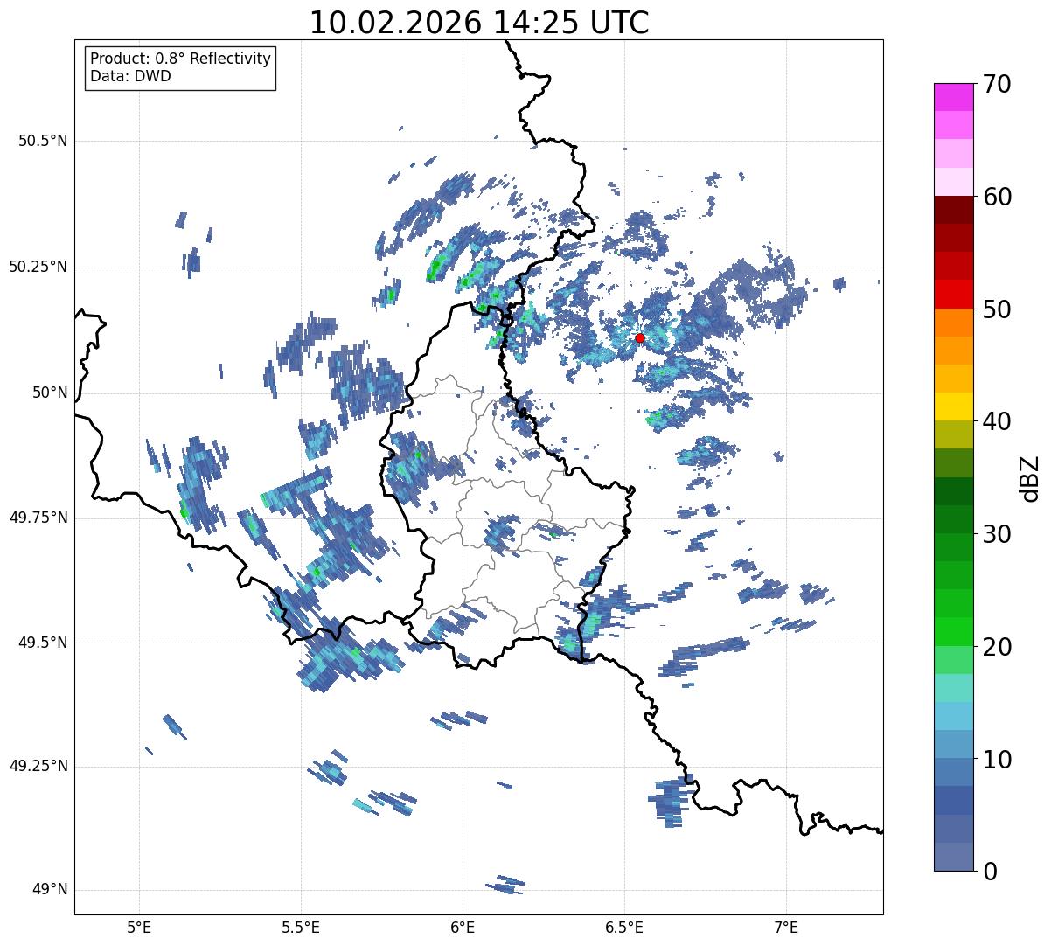
Task: Click the longitude label "6.5°E"
Action: 624,928
